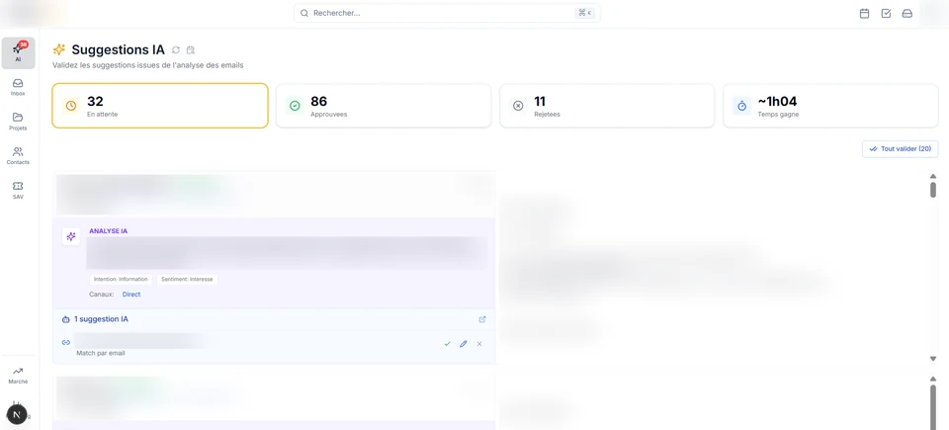Click the round black N badge
The width and height of the screenshot is (949, 430).
pos(17,415)
